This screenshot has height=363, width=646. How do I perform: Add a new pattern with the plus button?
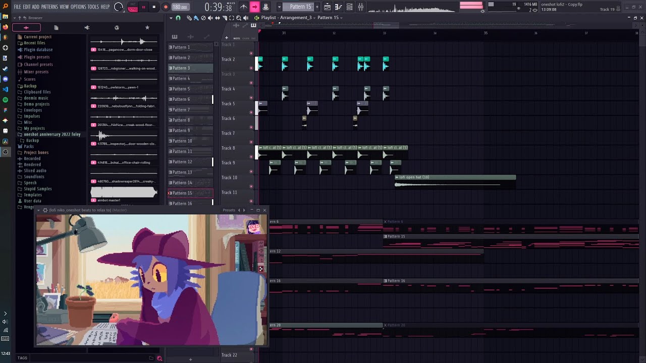(317, 7)
